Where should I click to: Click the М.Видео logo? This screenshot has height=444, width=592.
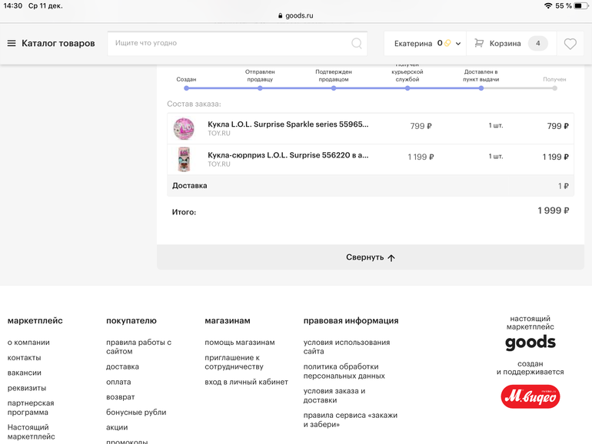click(530, 396)
